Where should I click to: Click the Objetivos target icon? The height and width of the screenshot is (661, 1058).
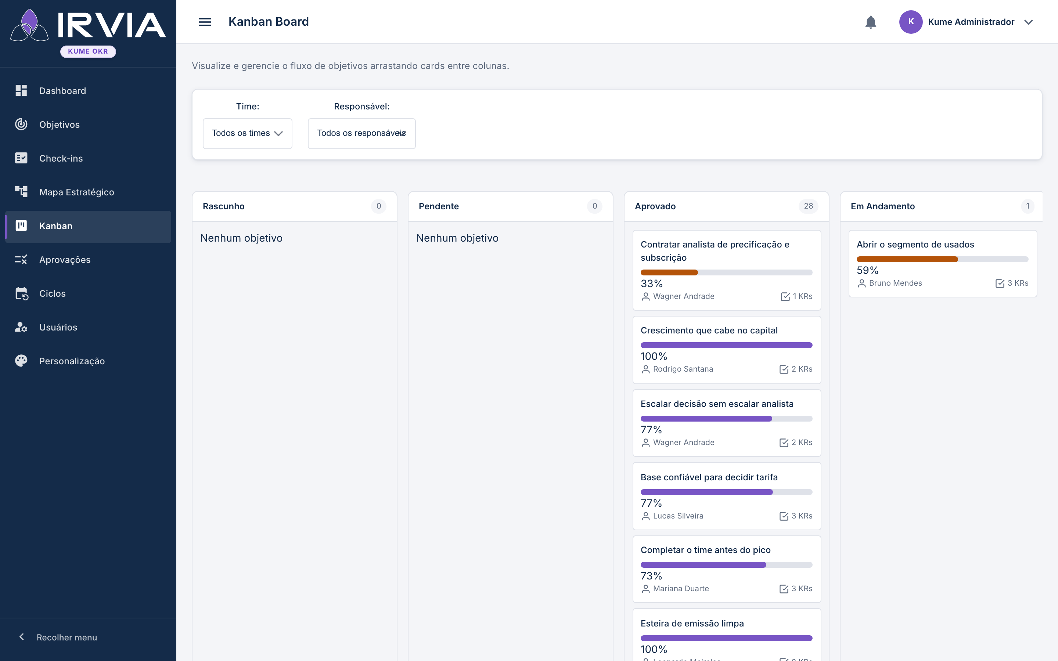[x=21, y=124]
